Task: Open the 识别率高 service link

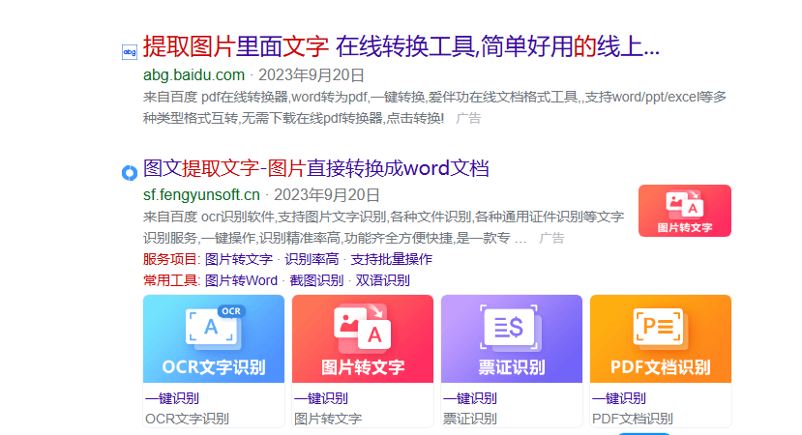Action: (312, 259)
